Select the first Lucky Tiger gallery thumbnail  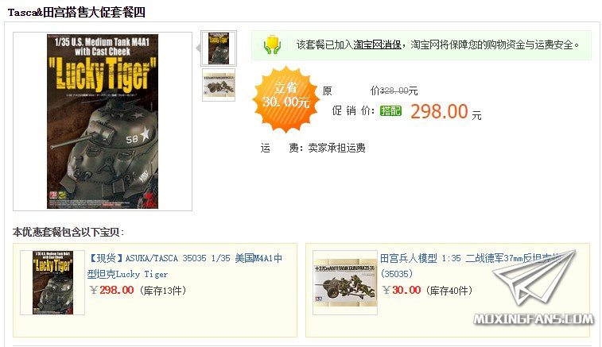click(219, 48)
